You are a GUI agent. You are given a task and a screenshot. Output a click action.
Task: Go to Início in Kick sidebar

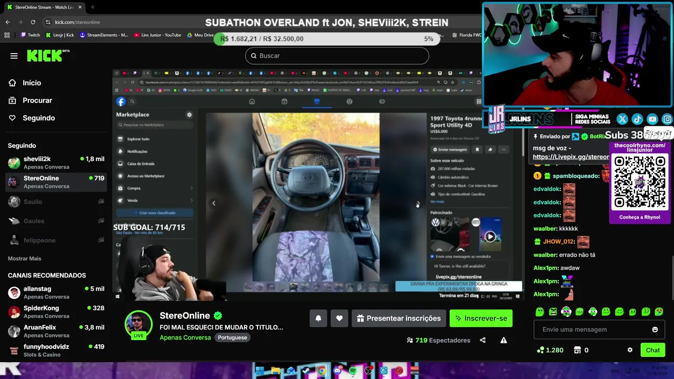point(32,83)
